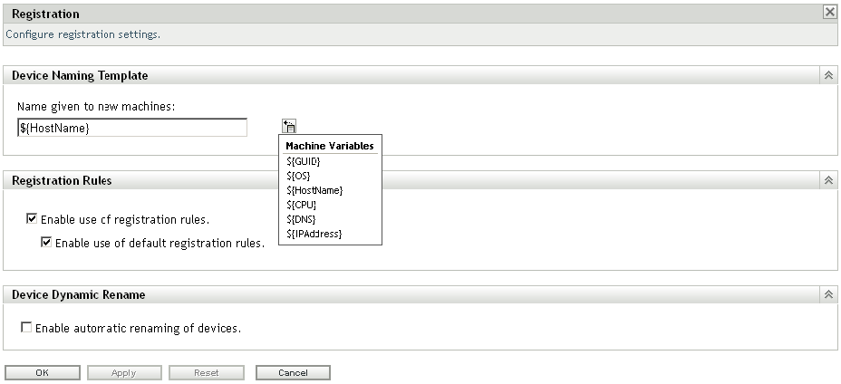Click the machine variables picker icon
The image size is (841, 384).
click(x=289, y=127)
